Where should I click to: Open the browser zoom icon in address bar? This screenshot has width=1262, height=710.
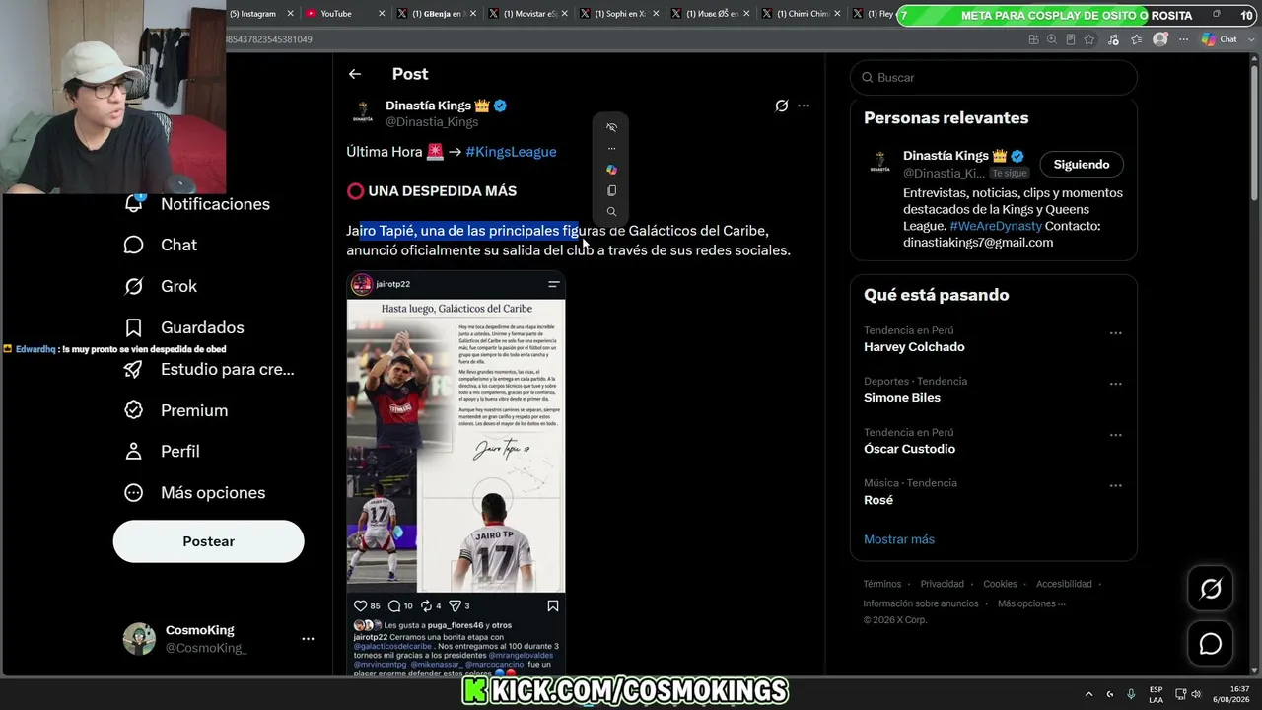click(x=1052, y=39)
